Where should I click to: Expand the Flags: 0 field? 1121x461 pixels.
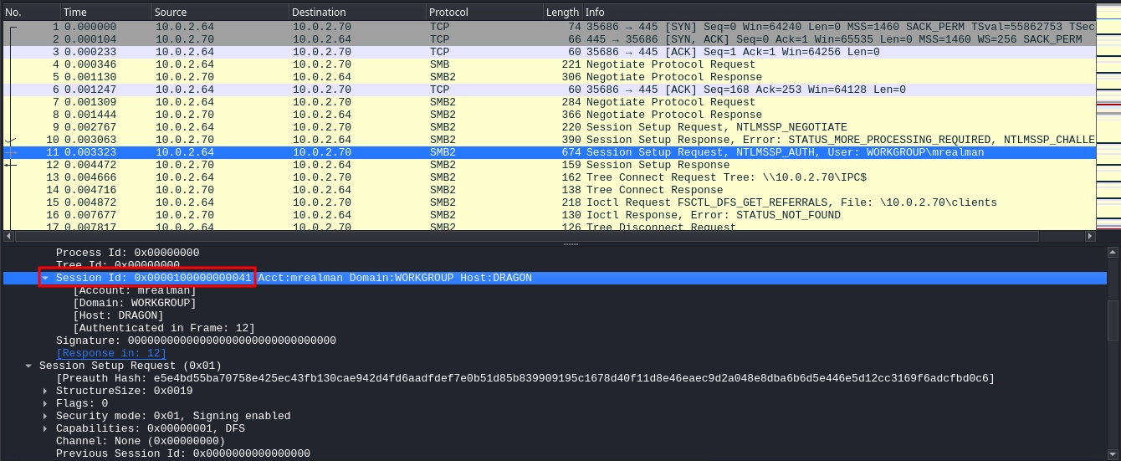point(46,403)
